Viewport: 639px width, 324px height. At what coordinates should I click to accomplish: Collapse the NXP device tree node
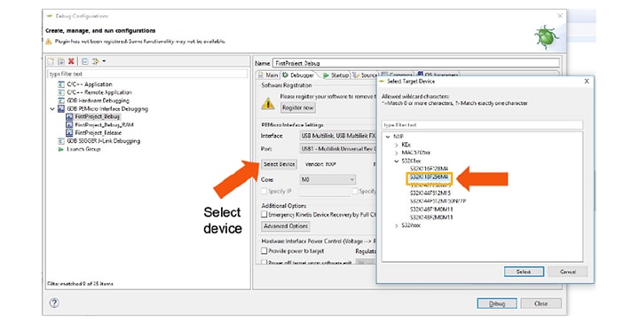(x=388, y=137)
